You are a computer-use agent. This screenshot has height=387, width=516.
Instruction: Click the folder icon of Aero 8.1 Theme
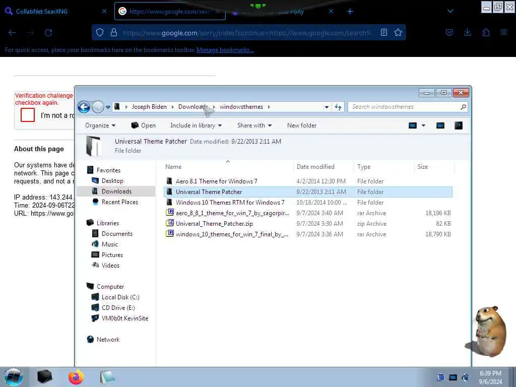point(169,181)
